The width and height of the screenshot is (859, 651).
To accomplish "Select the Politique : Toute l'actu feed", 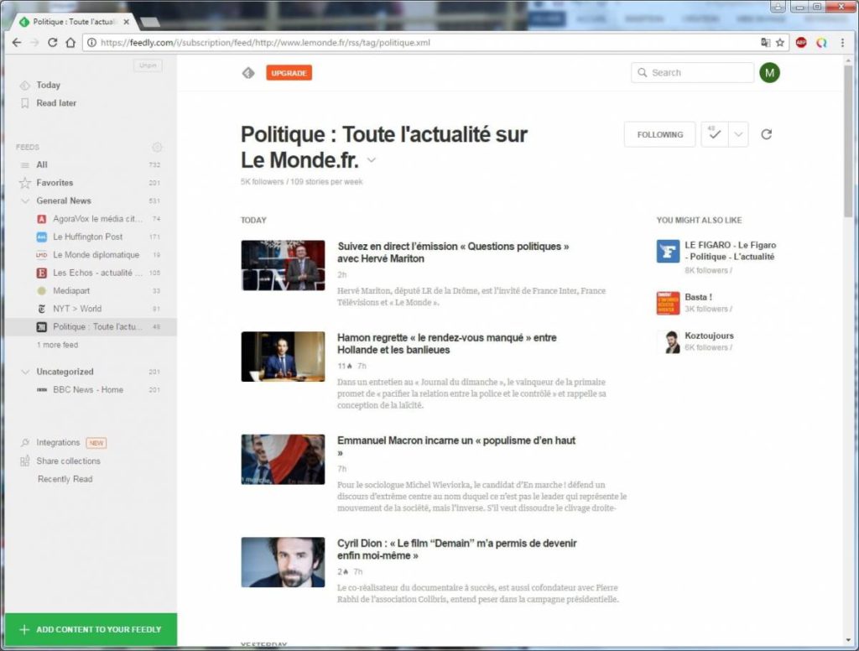I will coord(91,327).
